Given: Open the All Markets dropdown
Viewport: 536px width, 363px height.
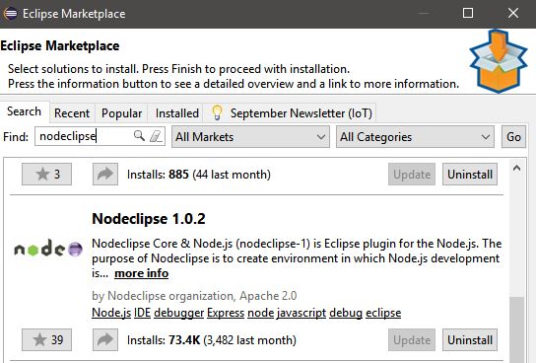Looking at the screenshot, I should click(250, 137).
